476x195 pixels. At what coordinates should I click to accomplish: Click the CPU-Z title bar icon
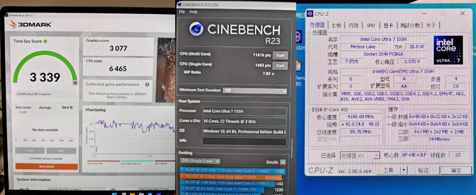pos(310,13)
